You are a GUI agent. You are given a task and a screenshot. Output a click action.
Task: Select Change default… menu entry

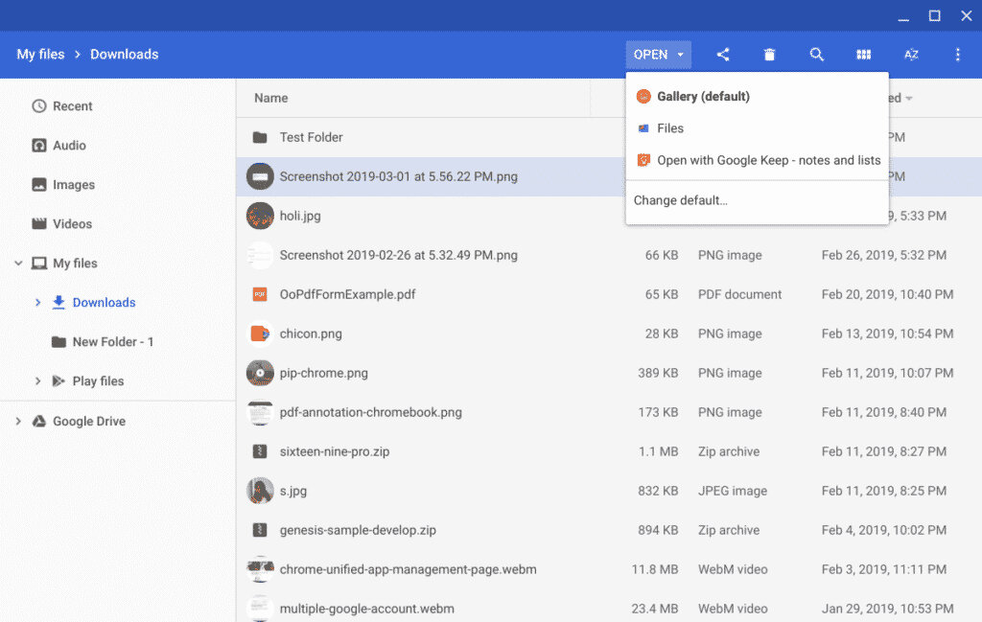point(758,200)
